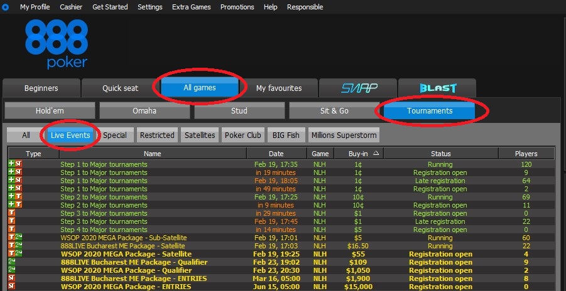Image resolution: width=566 pixels, height=291 pixels.
Task: Click the orange T icon in the Step 2 running row
Action: coord(18,197)
